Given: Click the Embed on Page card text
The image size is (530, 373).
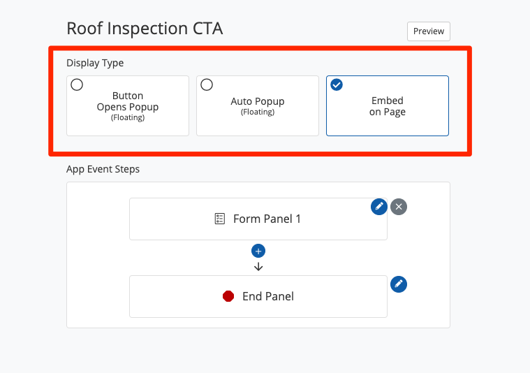Looking at the screenshot, I should [388, 106].
